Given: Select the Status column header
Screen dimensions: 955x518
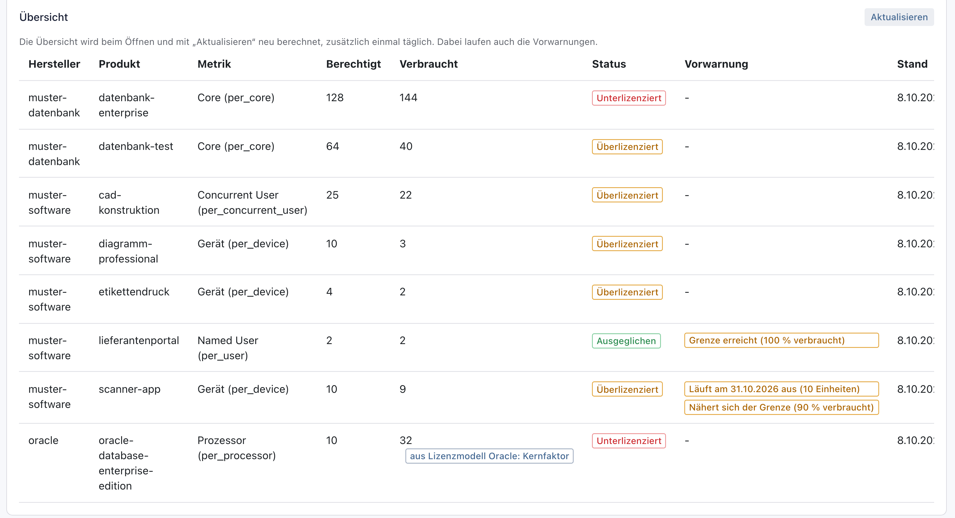Looking at the screenshot, I should [x=609, y=64].
